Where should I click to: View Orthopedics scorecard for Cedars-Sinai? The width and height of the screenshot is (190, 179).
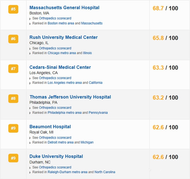click(x=55, y=78)
